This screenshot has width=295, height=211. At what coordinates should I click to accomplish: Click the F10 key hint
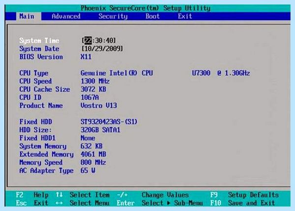click(x=216, y=203)
